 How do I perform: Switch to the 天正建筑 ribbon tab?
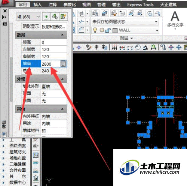168,4
